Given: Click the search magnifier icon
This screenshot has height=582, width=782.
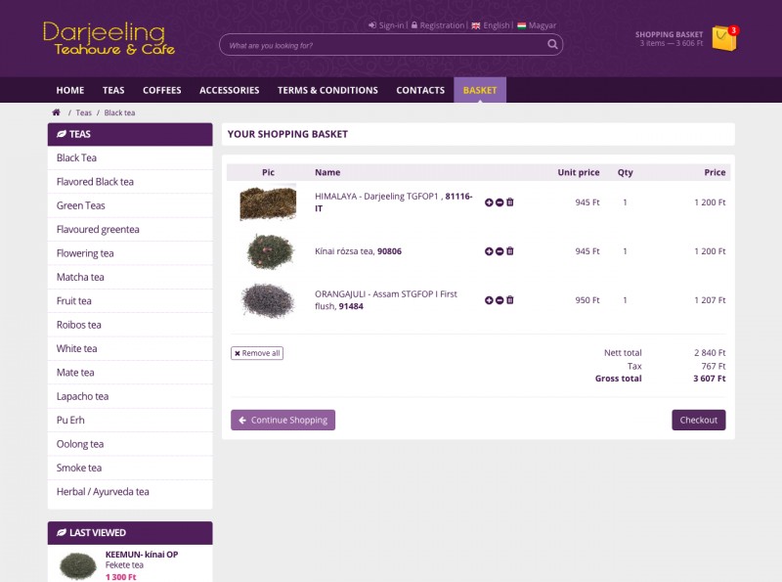Looking at the screenshot, I should point(552,45).
